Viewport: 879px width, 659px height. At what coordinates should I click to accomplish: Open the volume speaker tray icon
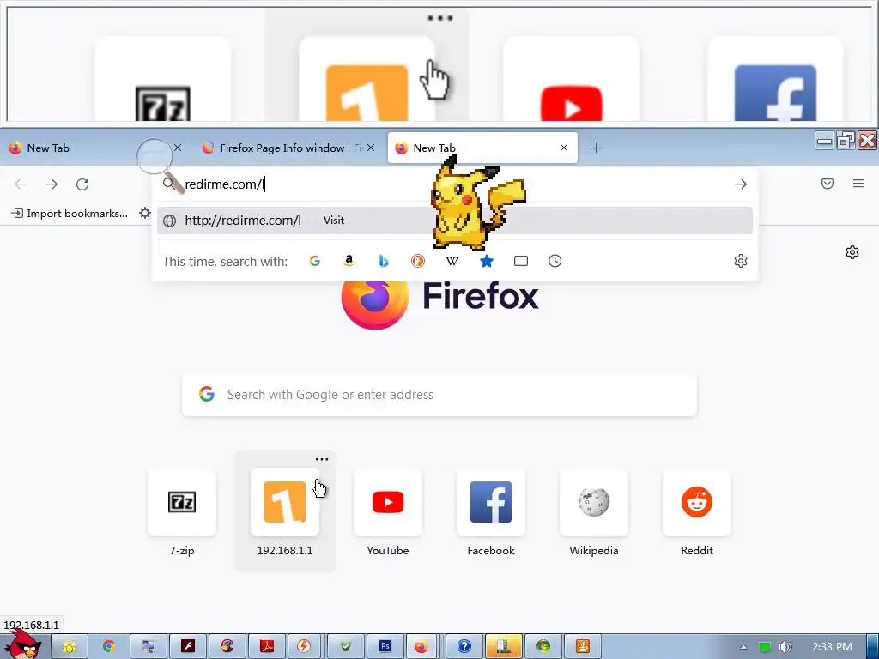pyautogui.click(x=785, y=647)
